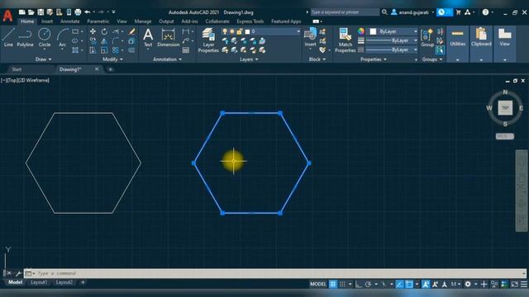Toggle layer 0 on/off lightbulb
This screenshot has width=529, height=297.
pyautogui.click(x=225, y=31)
